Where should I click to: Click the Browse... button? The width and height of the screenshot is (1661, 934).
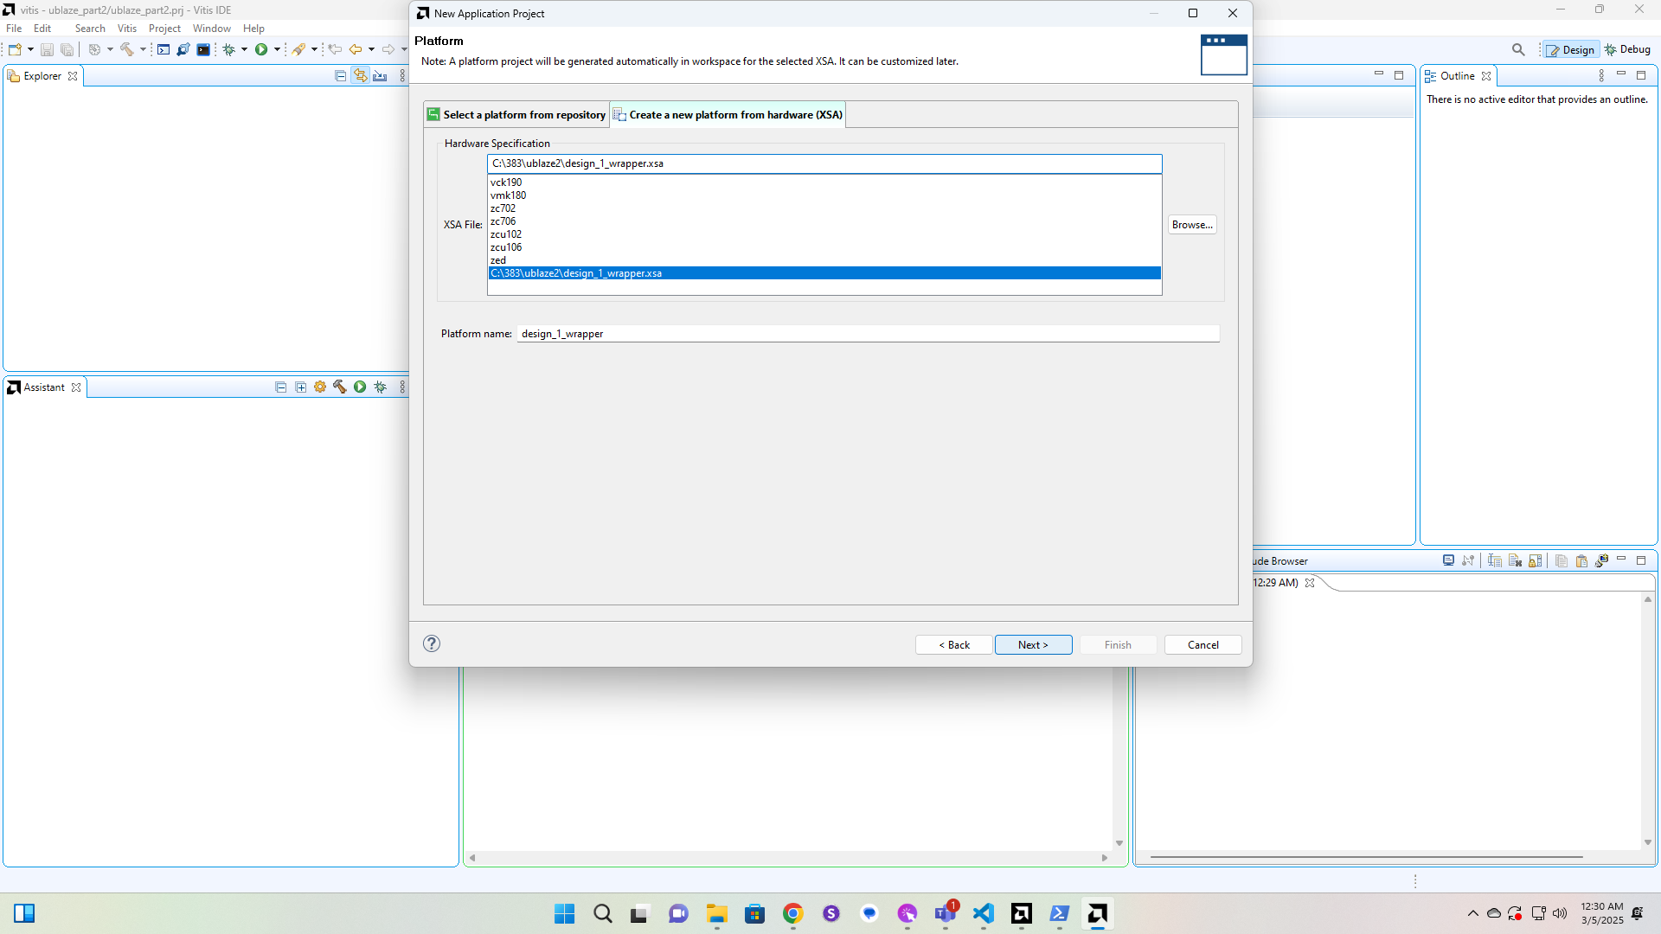point(1191,225)
